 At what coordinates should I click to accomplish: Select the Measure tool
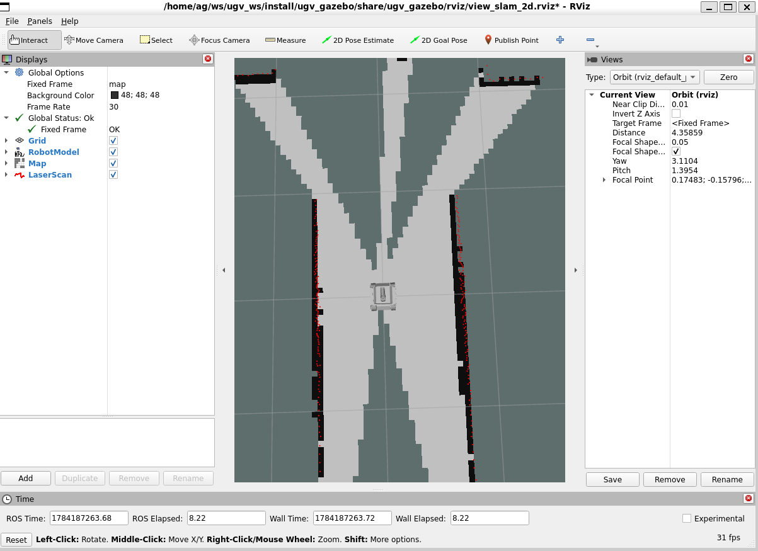tap(285, 40)
